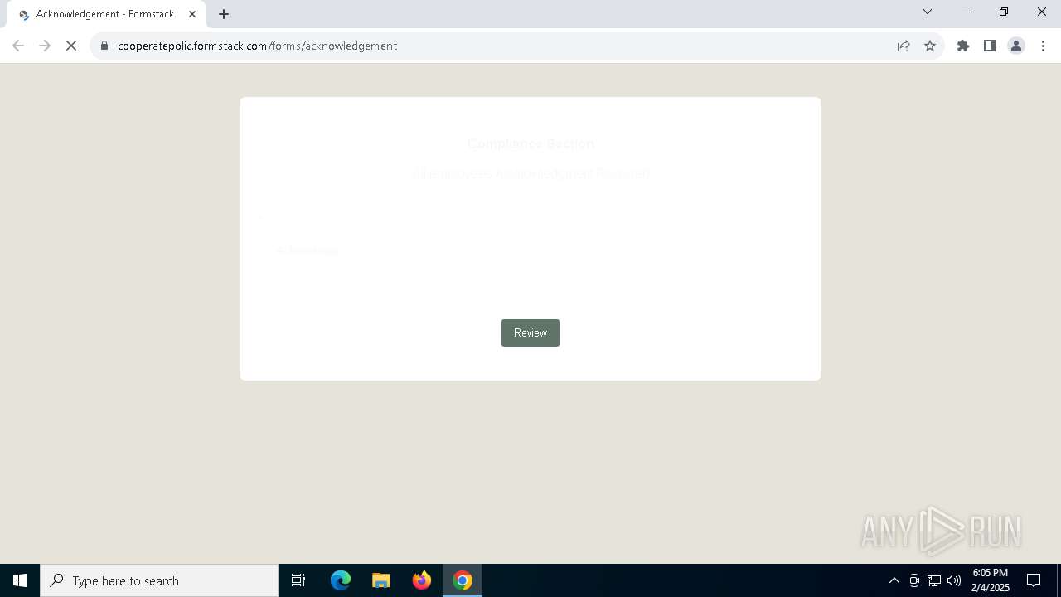
Task: Stop loading the page
Action: click(x=71, y=46)
